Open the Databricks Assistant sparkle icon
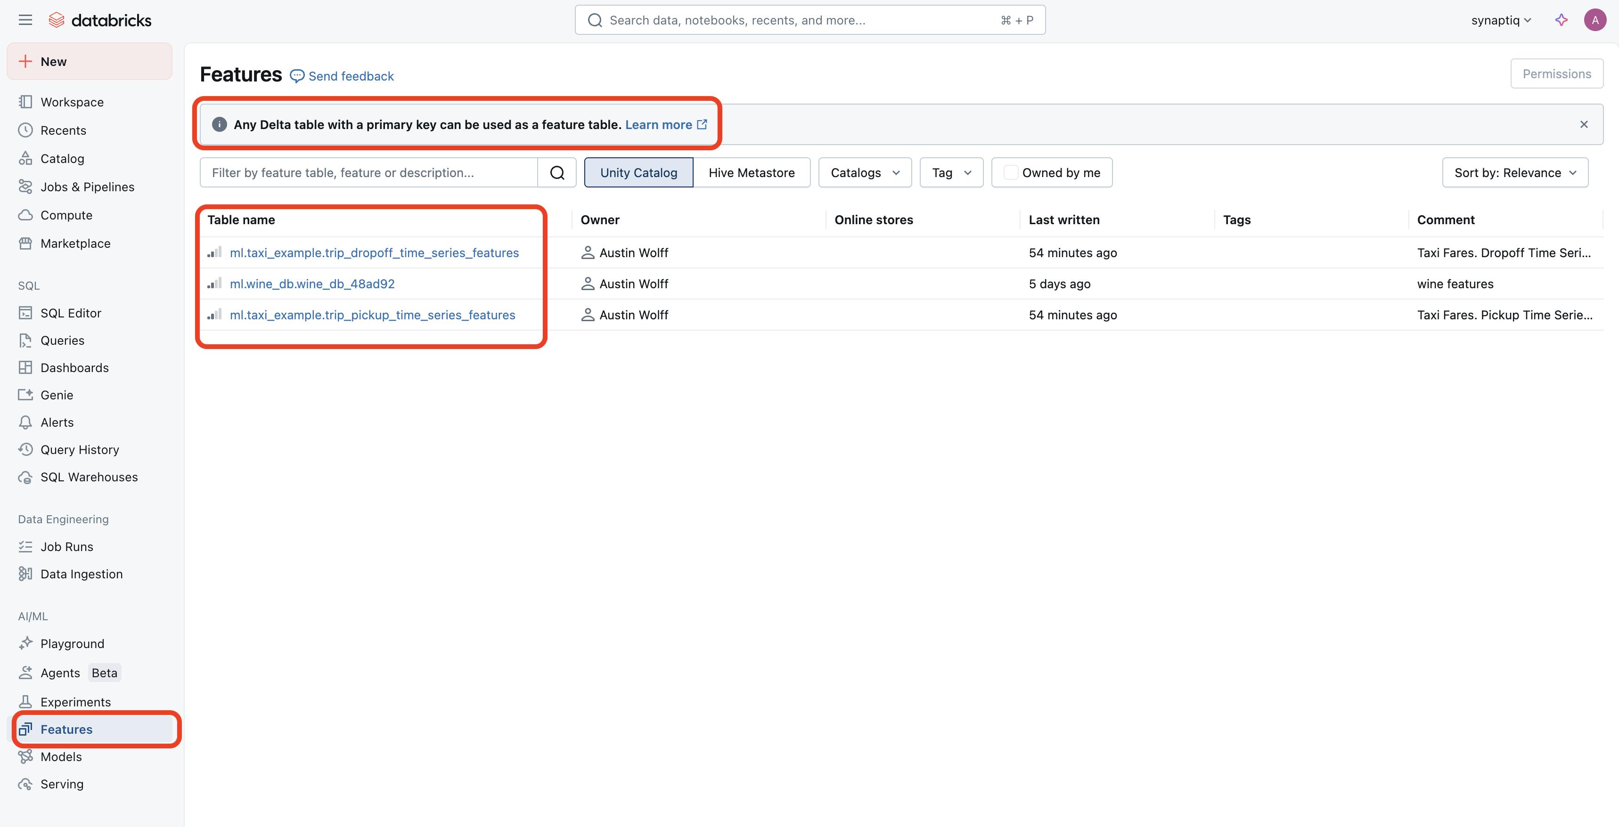The image size is (1619, 827). pyautogui.click(x=1561, y=20)
